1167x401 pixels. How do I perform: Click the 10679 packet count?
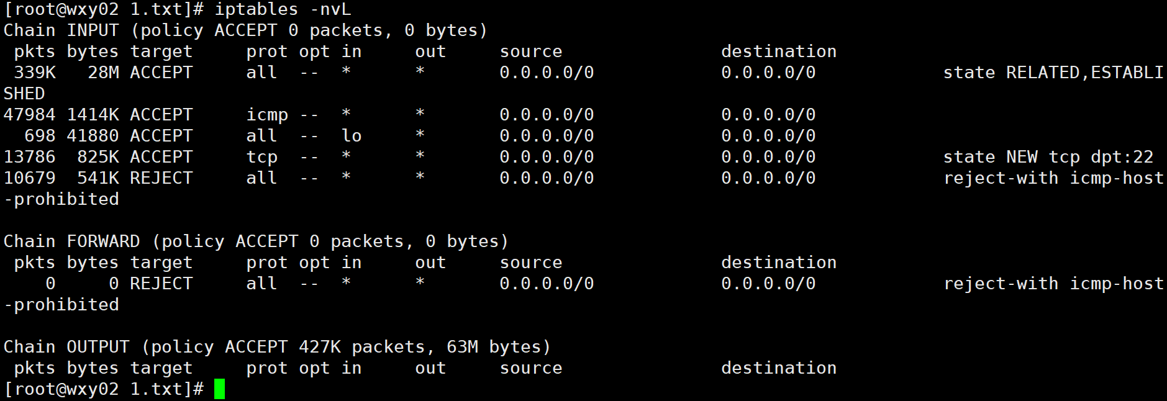tap(29, 178)
